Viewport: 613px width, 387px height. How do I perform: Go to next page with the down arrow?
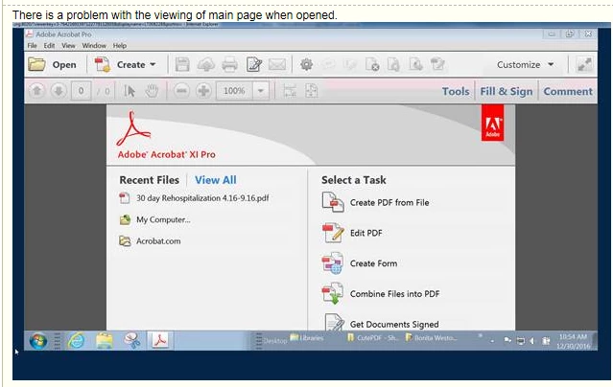click(59, 91)
